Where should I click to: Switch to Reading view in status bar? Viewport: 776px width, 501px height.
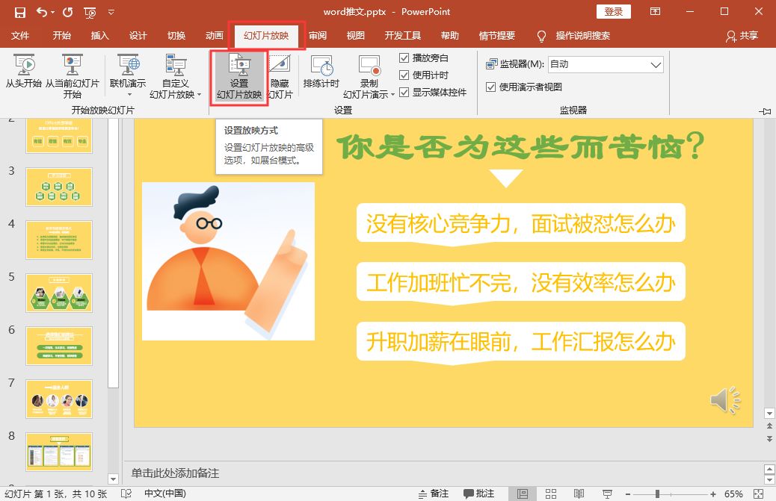click(x=579, y=492)
